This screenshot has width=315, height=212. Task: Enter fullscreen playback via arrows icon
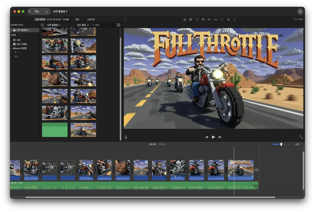pyautogui.click(x=301, y=137)
